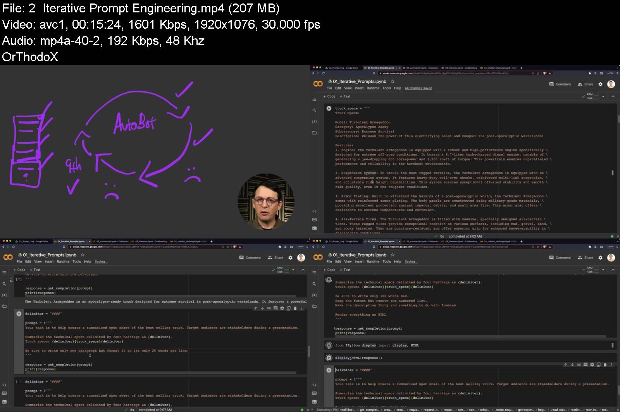Open Files folder panel in bottom-left Colab frame
The width and height of the screenshot is (620, 412).
pyautogui.click(x=4, y=306)
